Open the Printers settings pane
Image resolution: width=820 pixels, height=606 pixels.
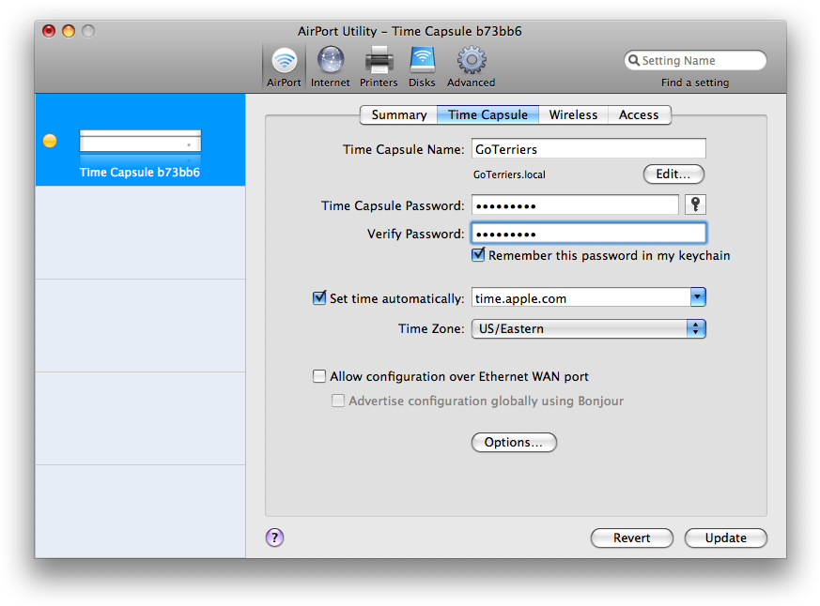tap(379, 67)
